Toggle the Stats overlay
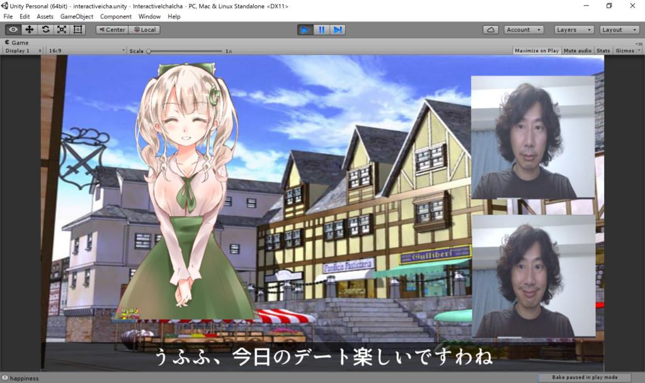645x383 pixels. (x=603, y=50)
